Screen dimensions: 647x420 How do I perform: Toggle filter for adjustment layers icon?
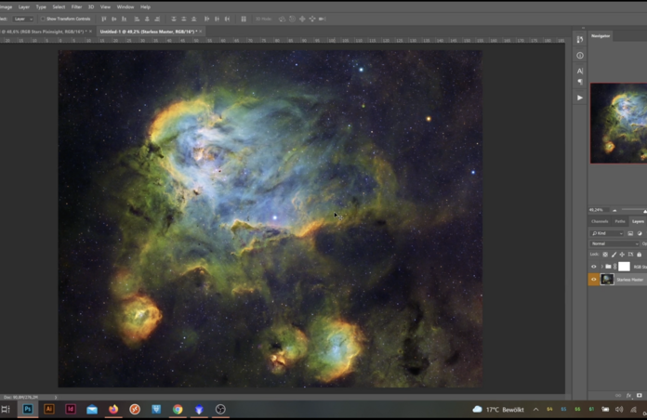point(640,233)
